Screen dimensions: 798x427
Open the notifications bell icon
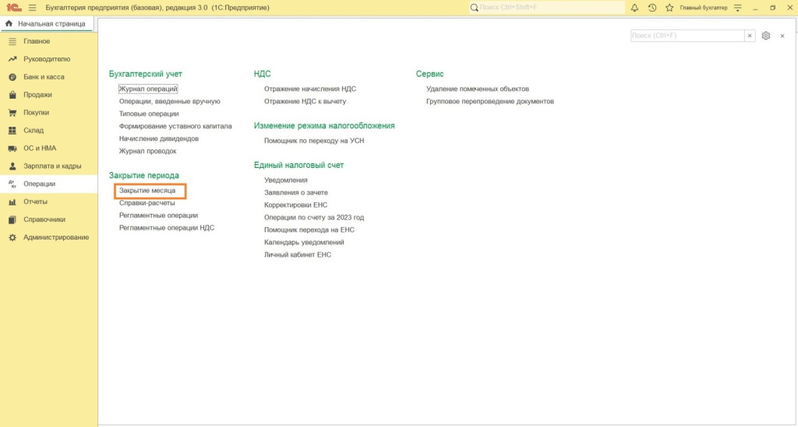click(634, 8)
